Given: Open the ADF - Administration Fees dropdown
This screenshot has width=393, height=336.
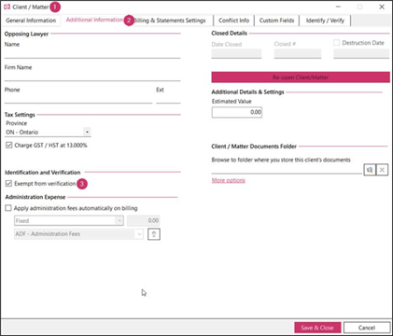Looking at the screenshot, I should point(139,234).
